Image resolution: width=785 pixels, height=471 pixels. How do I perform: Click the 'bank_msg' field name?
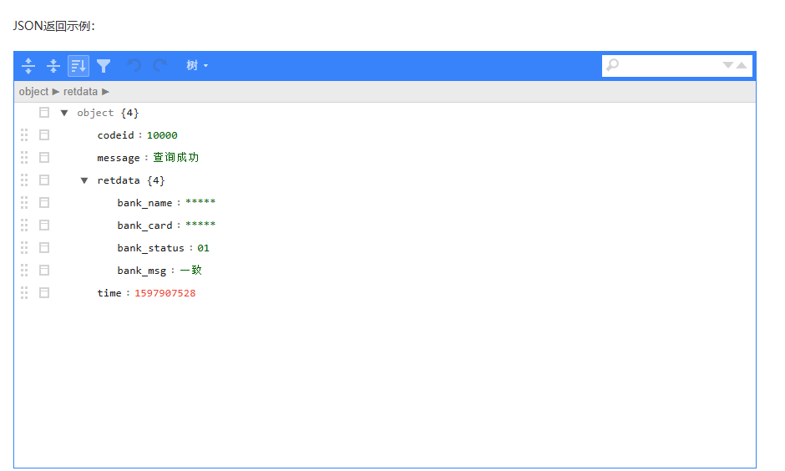[x=142, y=271]
